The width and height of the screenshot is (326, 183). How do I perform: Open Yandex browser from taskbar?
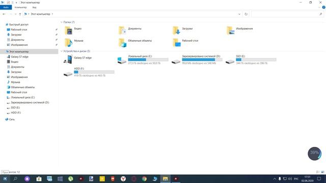coord(123,178)
